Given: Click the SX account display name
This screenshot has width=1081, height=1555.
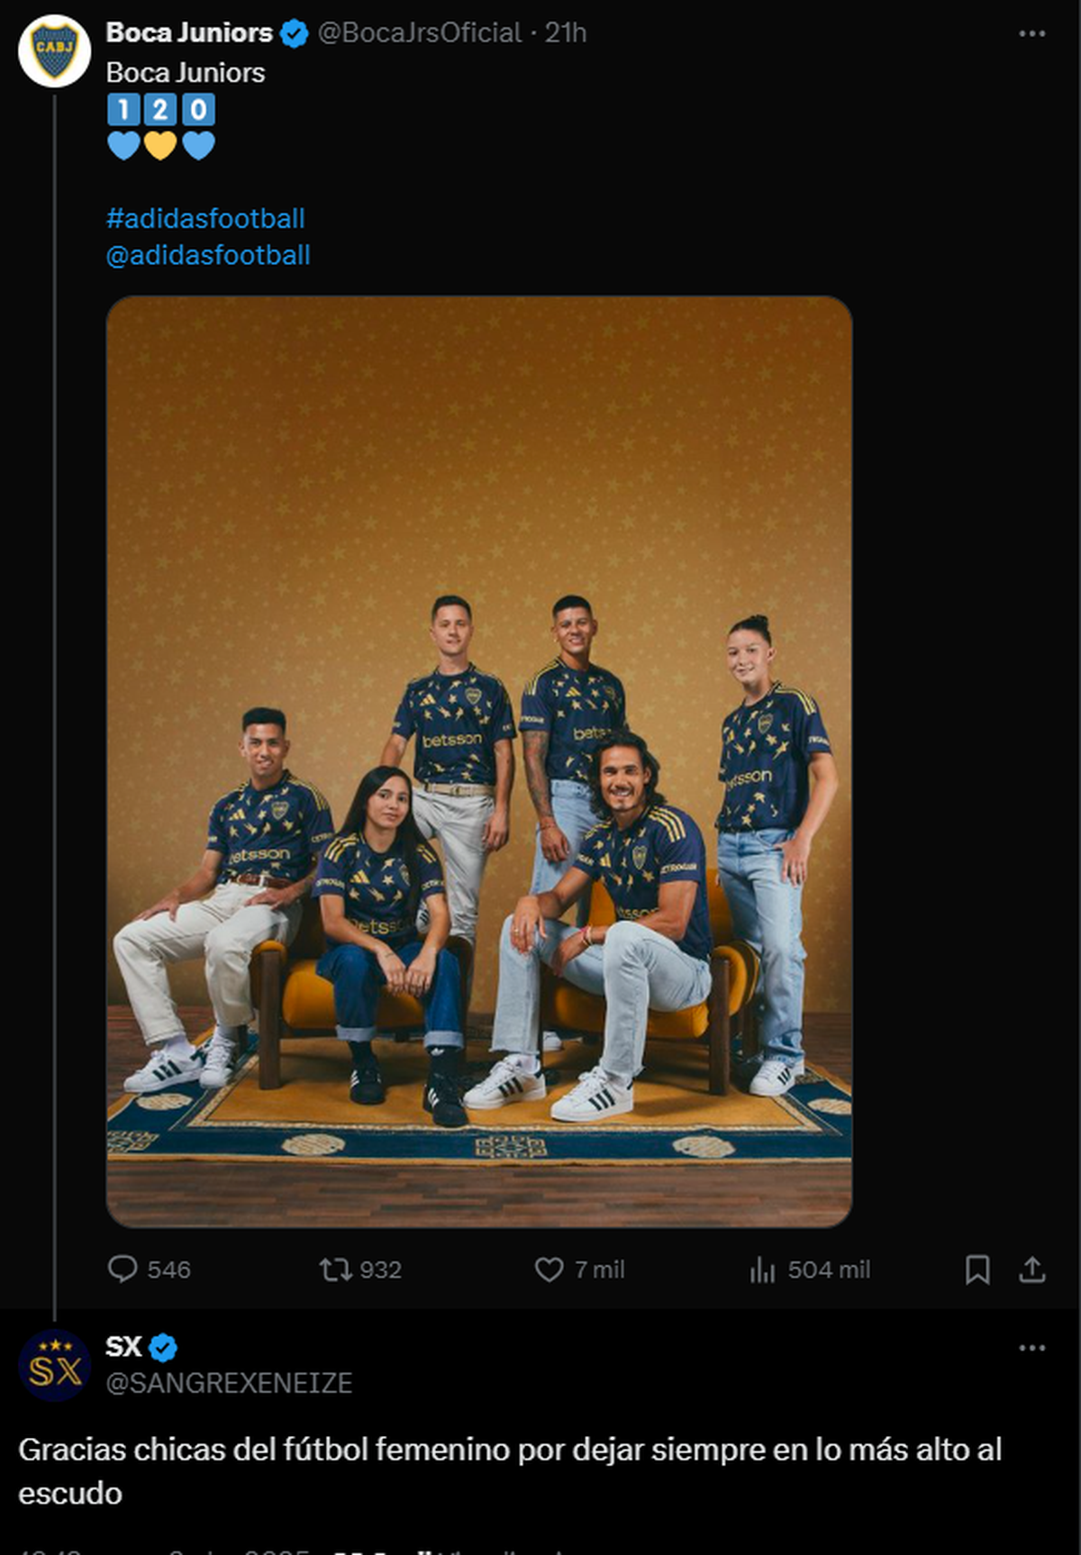Looking at the screenshot, I should 123,1347.
